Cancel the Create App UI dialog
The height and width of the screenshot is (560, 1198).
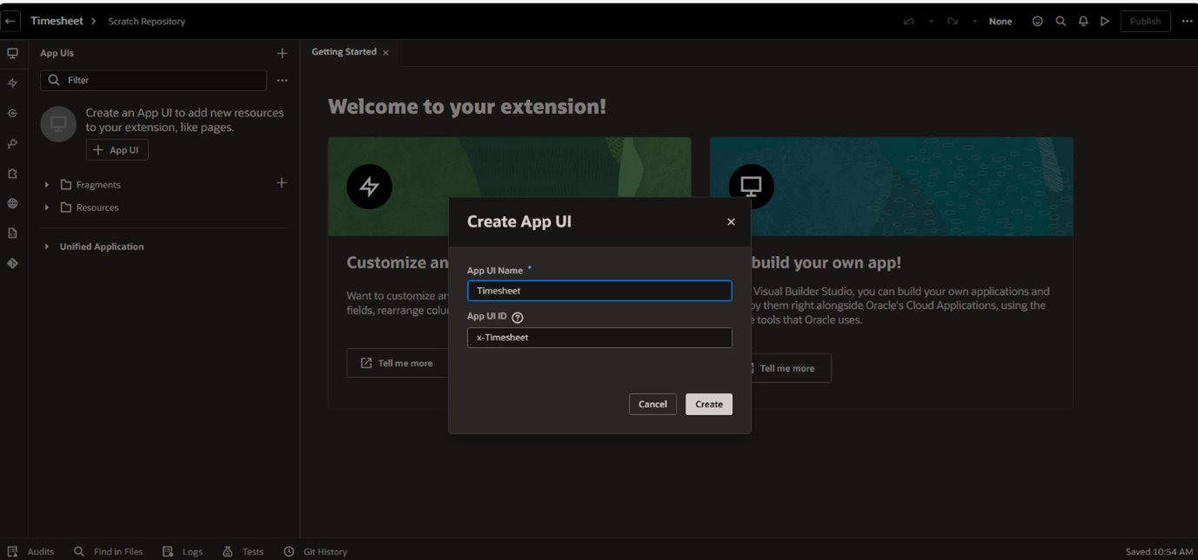tap(652, 405)
